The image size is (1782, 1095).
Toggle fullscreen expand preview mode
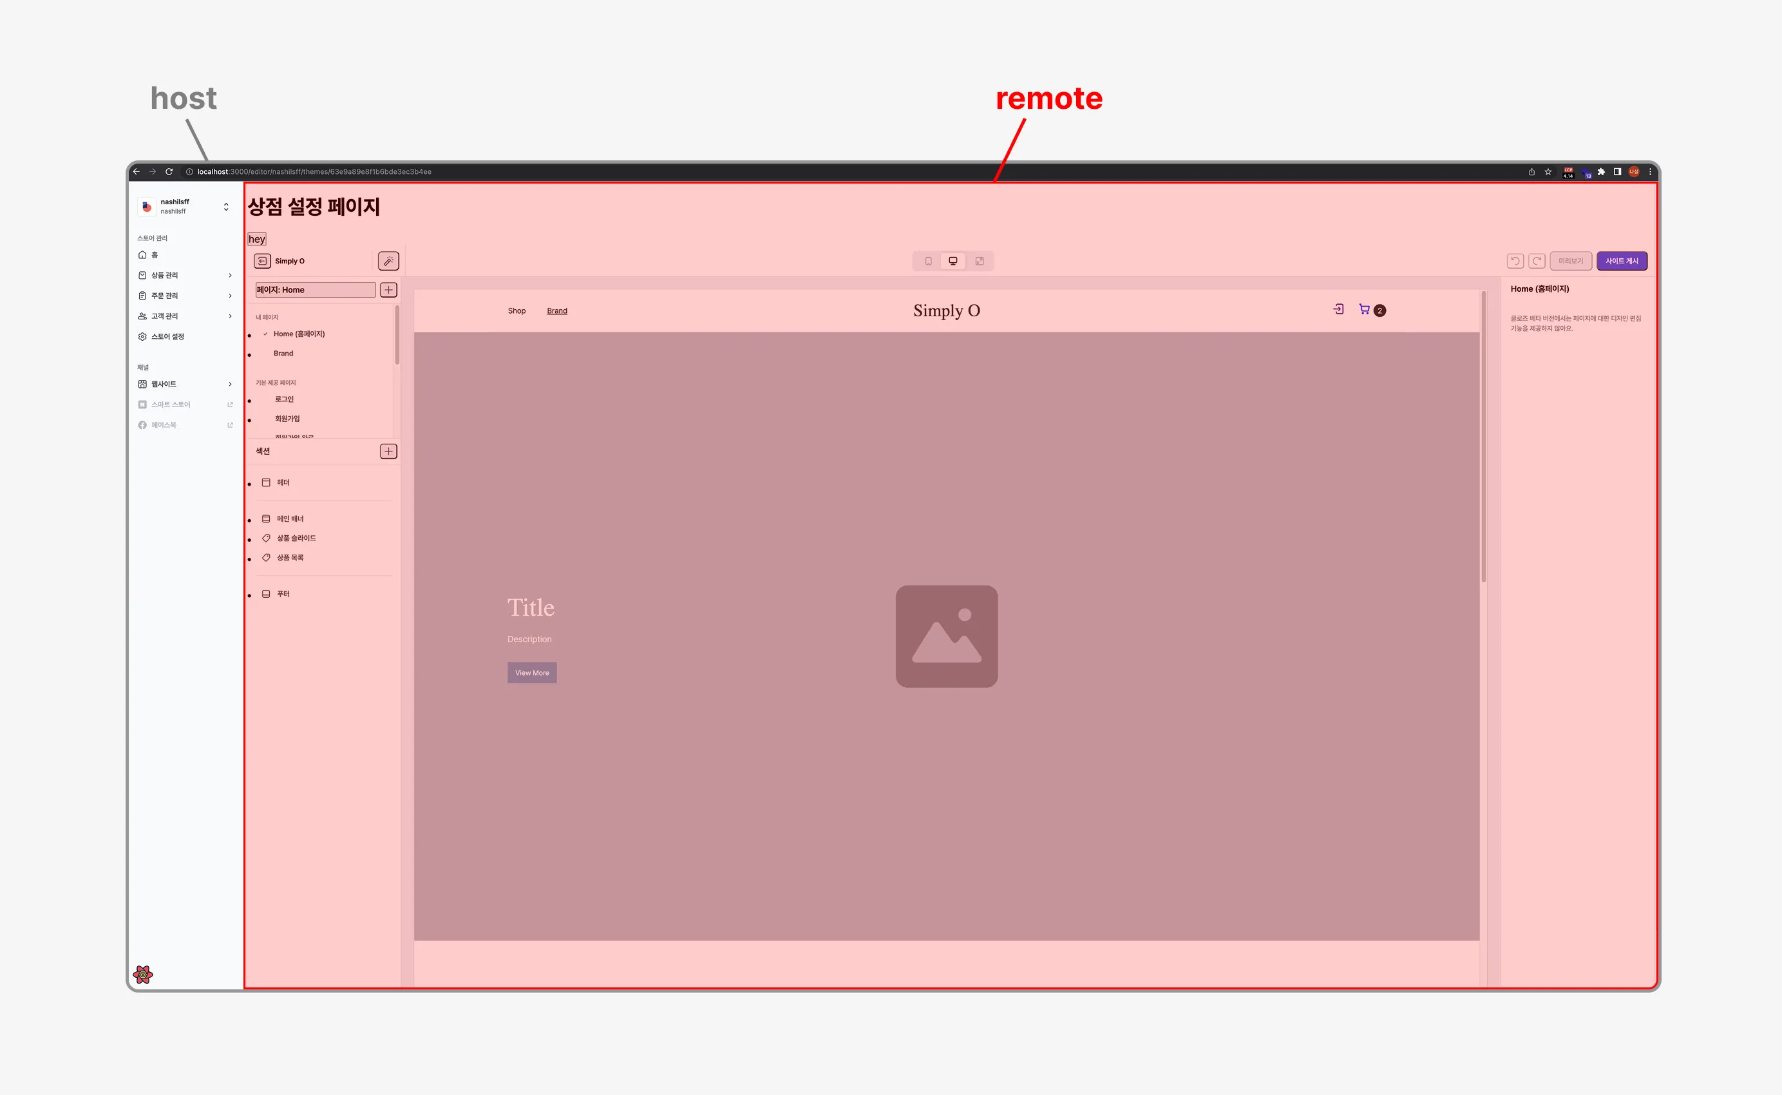979,261
